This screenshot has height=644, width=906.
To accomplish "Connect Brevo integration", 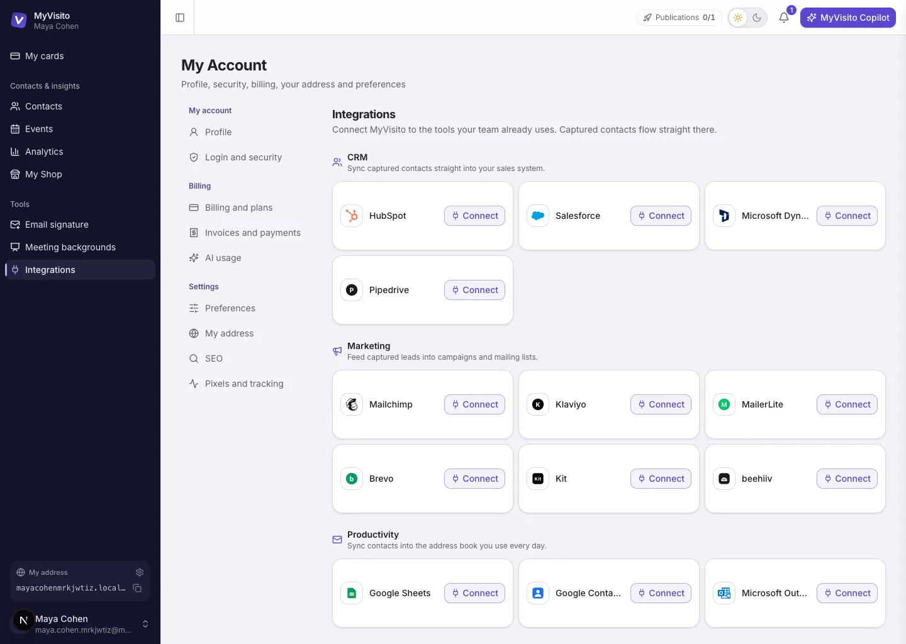I will tap(474, 479).
